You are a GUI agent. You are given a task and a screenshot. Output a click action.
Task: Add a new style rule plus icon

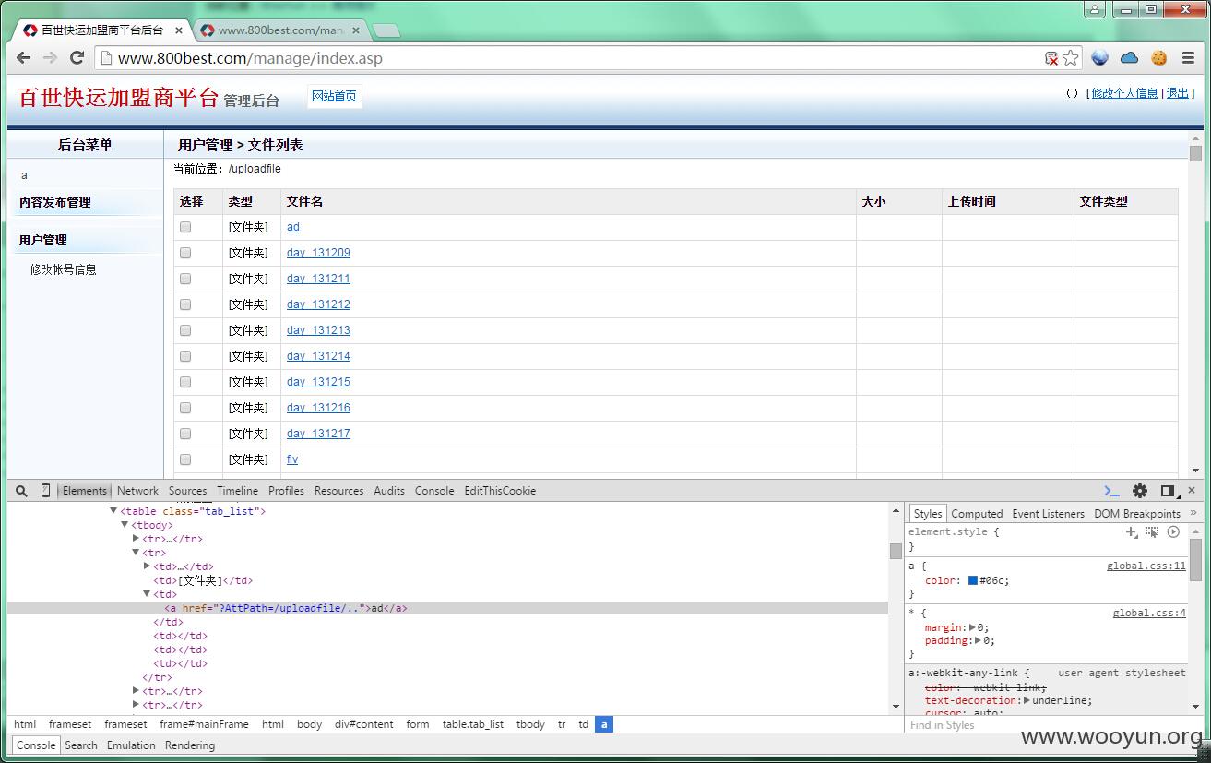1132,531
